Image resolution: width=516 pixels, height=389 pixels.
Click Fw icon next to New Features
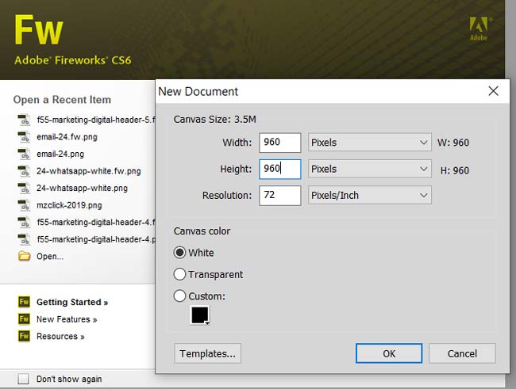(x=24, y=318)
